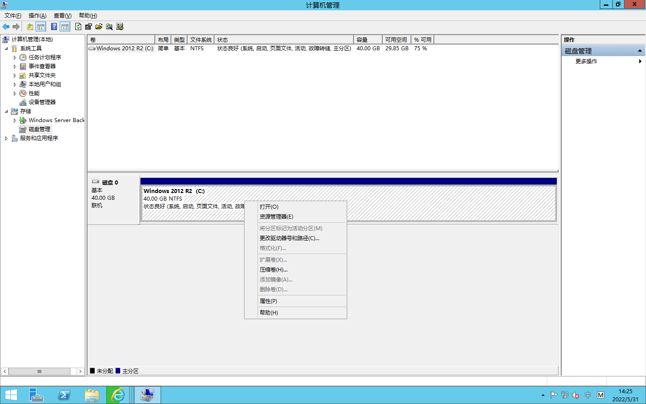Click the Properties toolbar icon
The width and height of the screenshot is (646, 404).
click(88, 27)
